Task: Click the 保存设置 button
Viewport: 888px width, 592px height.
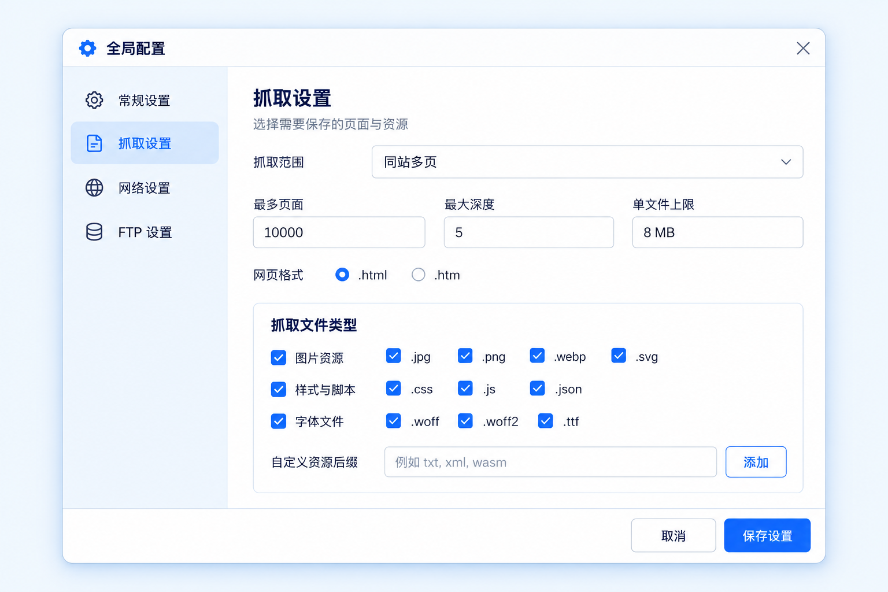Action: pyautogui.click(x=767, y=535)
